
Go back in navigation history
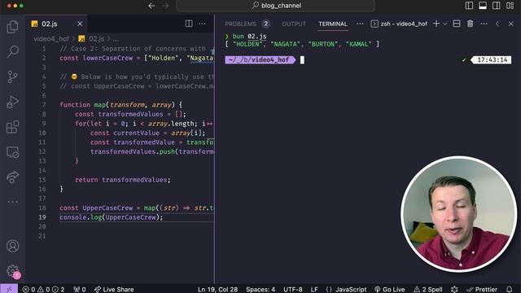[x=151, y=6]
